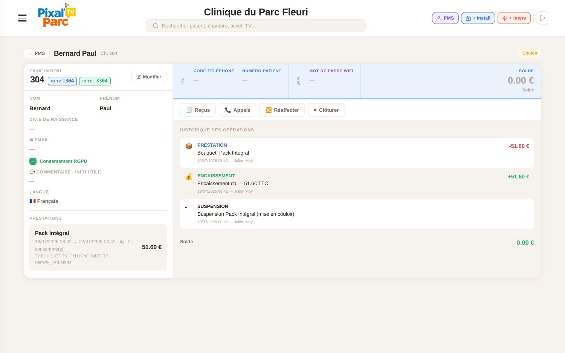The width and height of the screenshot is (565, 353).
Task: Click the room number 304 in fiche
Action: [37, 80]
